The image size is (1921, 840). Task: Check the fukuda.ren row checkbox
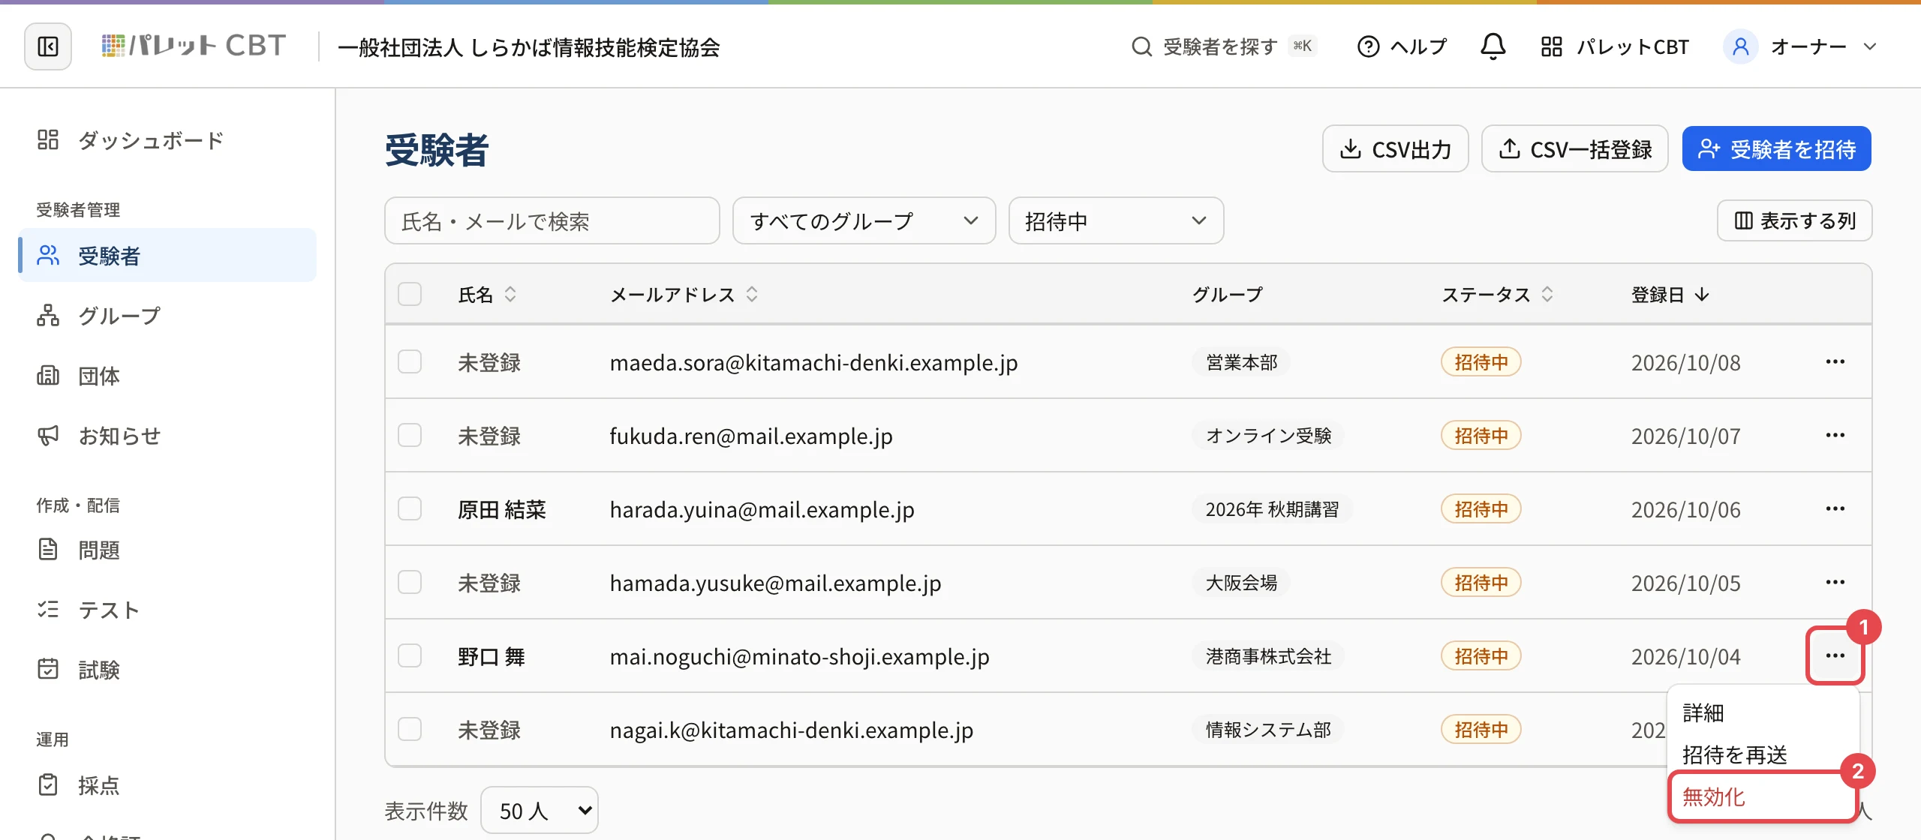[410, 435]
